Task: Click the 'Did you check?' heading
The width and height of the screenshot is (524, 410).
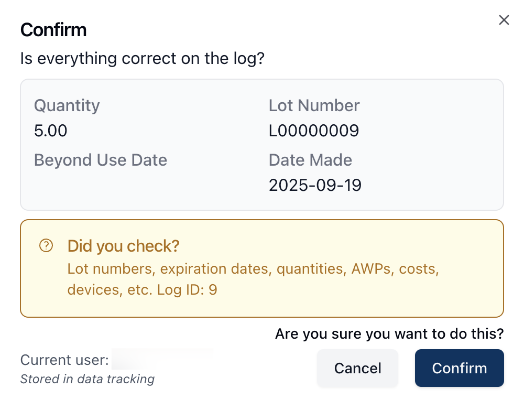Action: (124, 245)
